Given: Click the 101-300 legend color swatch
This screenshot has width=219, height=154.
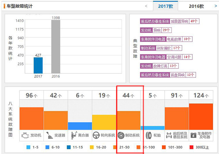Looking at the screenshot, I should (164, 147).
